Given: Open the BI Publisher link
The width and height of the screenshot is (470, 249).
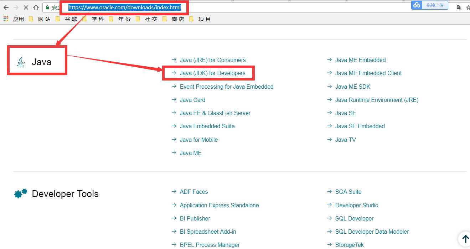Looking at the screenshot, I should point(195,218).
